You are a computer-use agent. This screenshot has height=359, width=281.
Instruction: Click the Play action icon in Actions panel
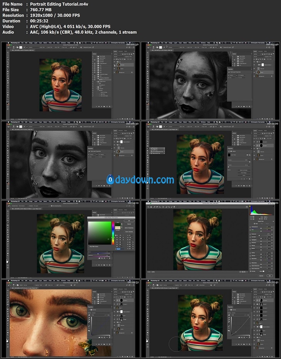102,107
